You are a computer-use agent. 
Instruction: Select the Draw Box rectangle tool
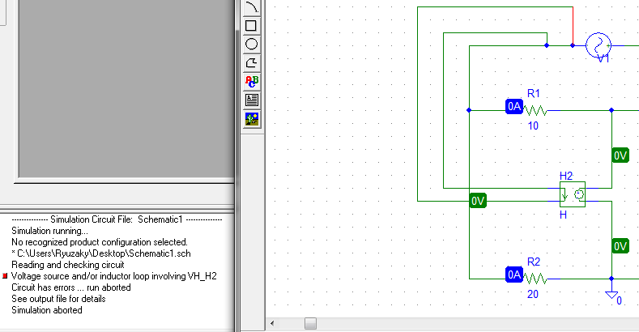pos(252,26)
